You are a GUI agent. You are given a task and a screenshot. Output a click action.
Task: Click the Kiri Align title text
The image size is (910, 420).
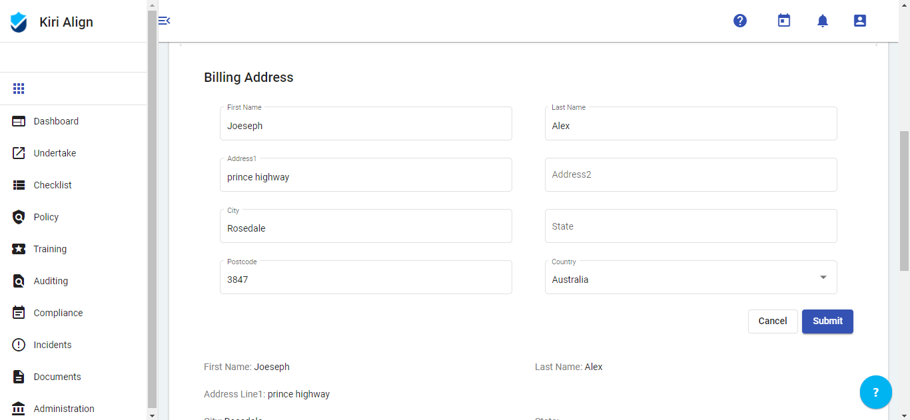[x=66, y=22]
